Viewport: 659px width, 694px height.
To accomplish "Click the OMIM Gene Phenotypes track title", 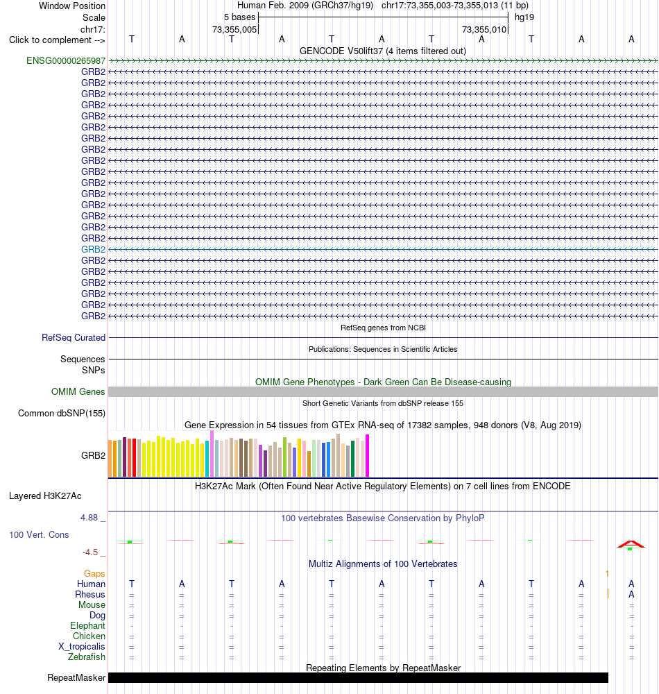I will click(383, 382).
